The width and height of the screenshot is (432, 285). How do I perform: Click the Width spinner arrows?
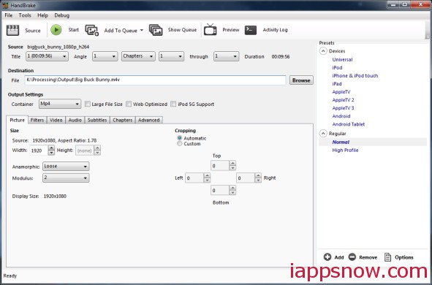pos(51,151)
